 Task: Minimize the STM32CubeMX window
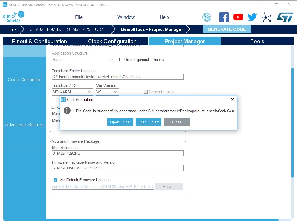point(263,5)
